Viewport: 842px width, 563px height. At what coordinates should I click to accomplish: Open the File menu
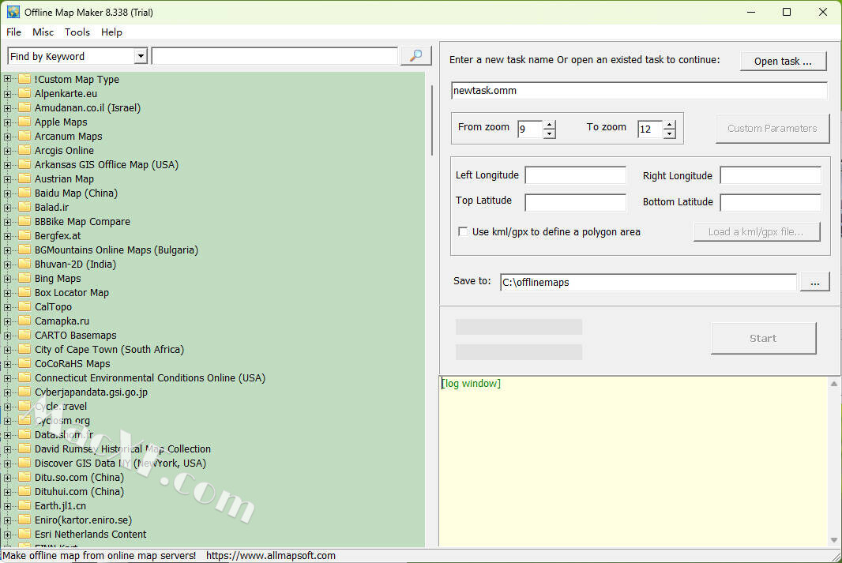click(x=13, y=32)
